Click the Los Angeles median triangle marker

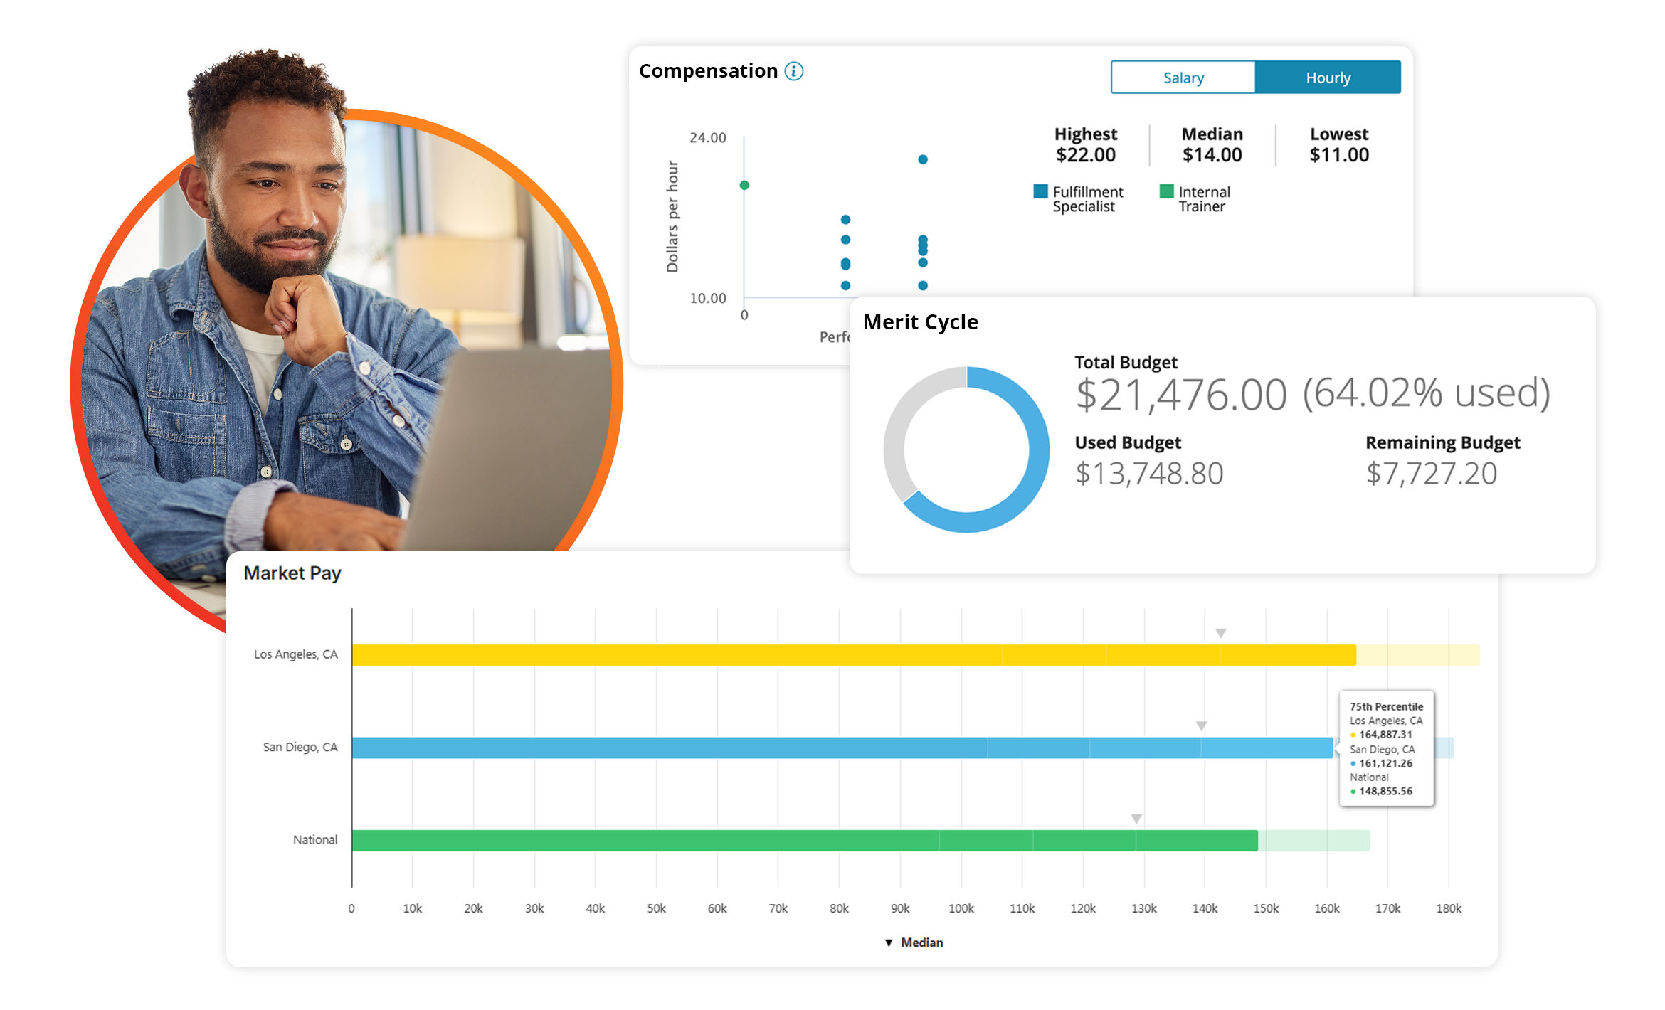point(1220,633)
